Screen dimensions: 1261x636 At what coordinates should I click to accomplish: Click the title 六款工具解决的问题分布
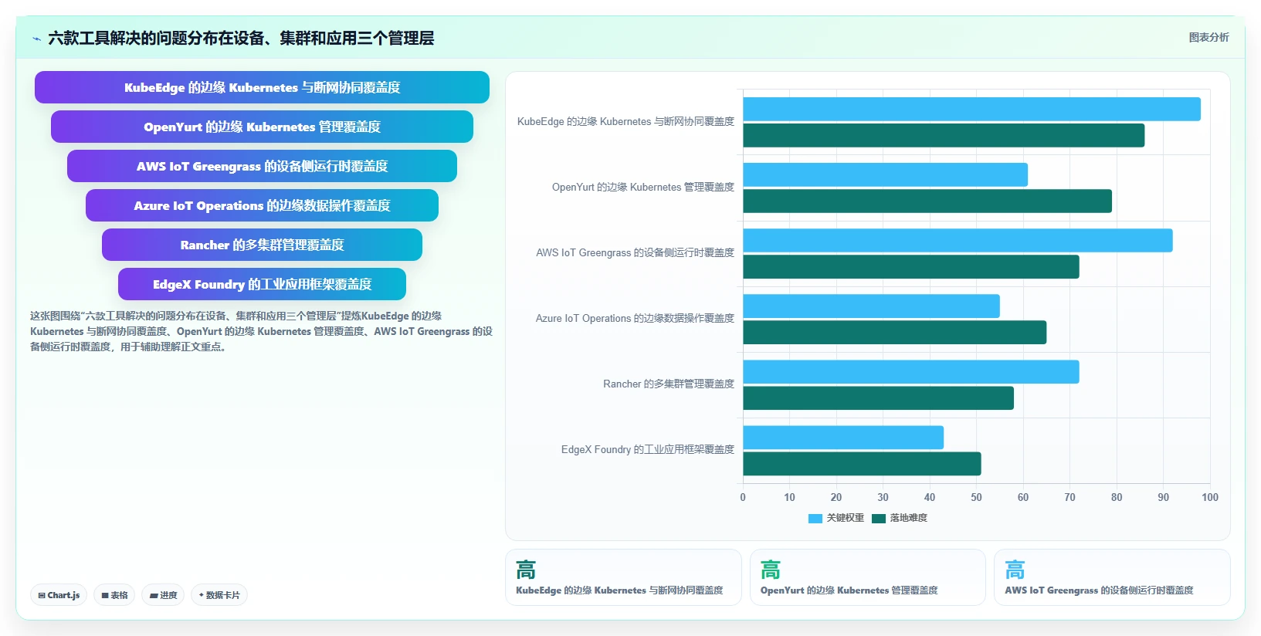point(241,39)
